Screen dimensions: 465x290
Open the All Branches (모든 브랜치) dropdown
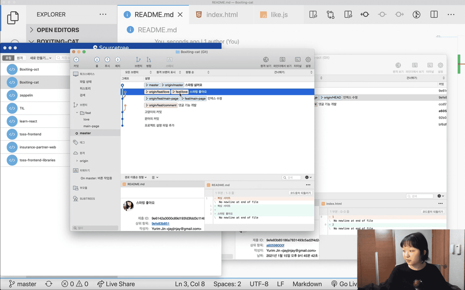coord(138,72)
